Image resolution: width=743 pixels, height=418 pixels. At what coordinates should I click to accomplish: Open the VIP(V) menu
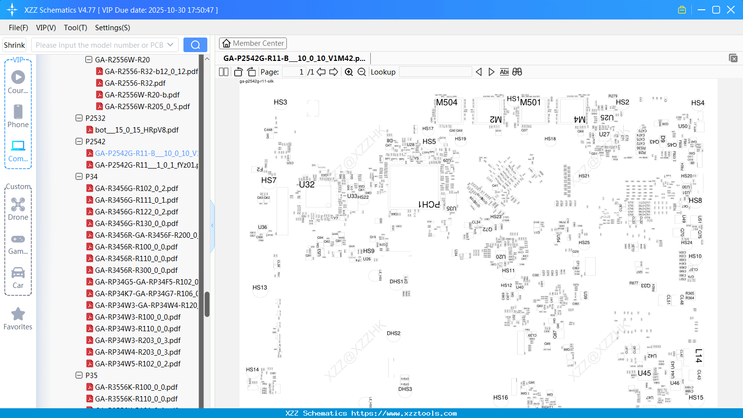click(x=46, y=28)
